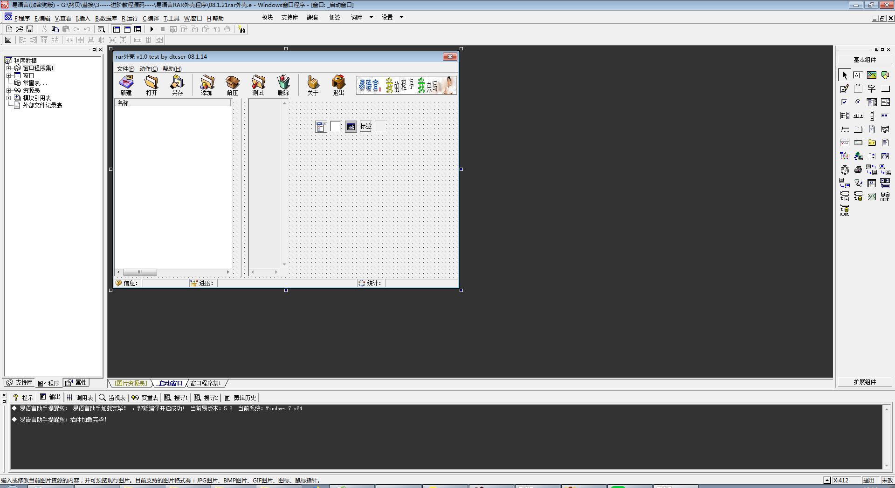Click the list's horizontal scrollbar thumb in form
Viewport: 895px width, 488px height.
140,272
